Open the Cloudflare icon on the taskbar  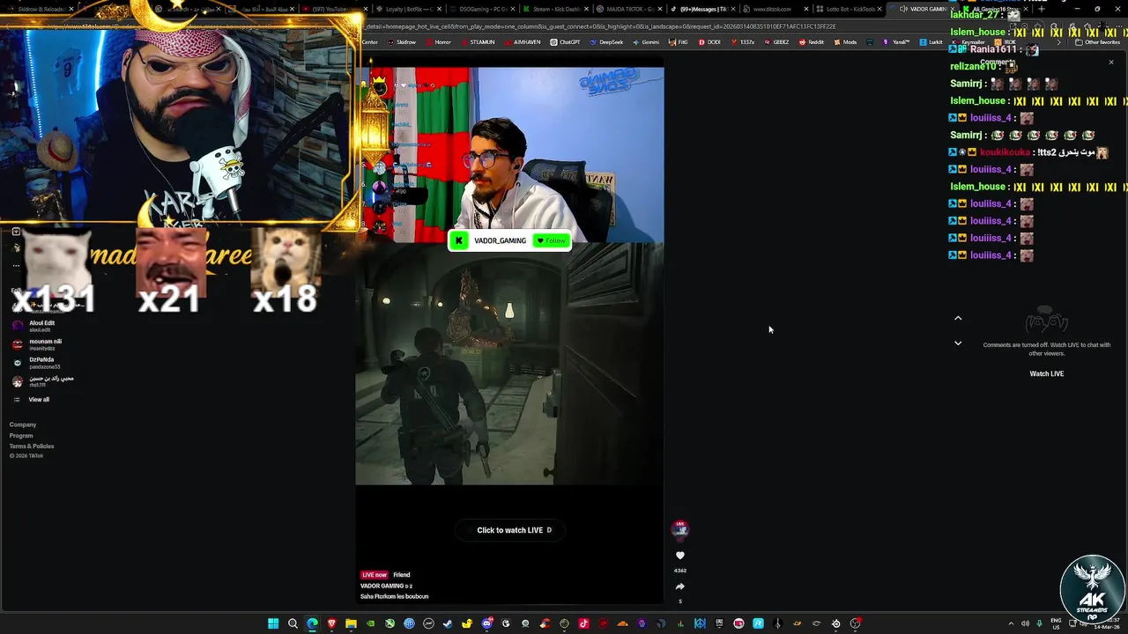[x=622, y=623]
